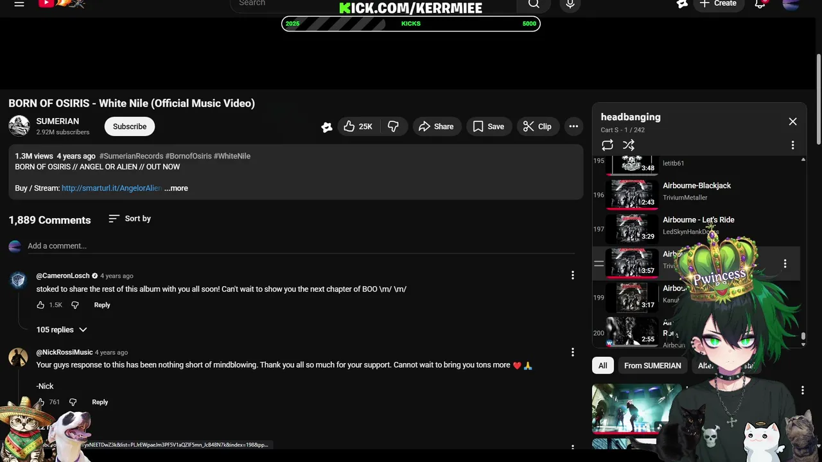
Task: Open the @CameronLosch channel link
Action: point(63,276)
